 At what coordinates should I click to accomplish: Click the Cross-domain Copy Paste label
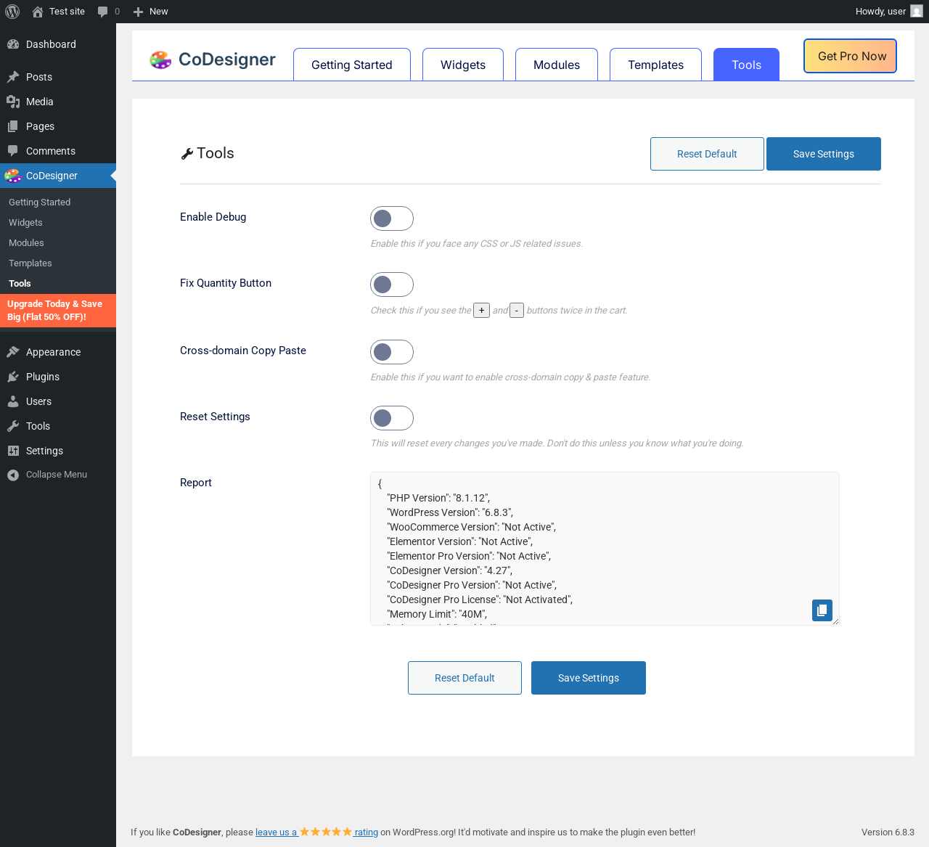(243, 351)
